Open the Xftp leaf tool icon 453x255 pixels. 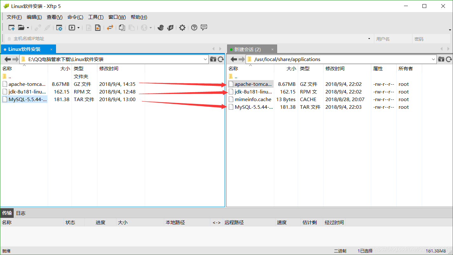coord(171,28)
